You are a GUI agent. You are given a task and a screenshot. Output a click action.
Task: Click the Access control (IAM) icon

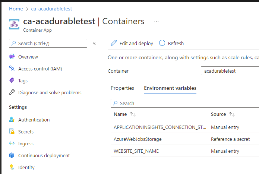click(12, 69)
